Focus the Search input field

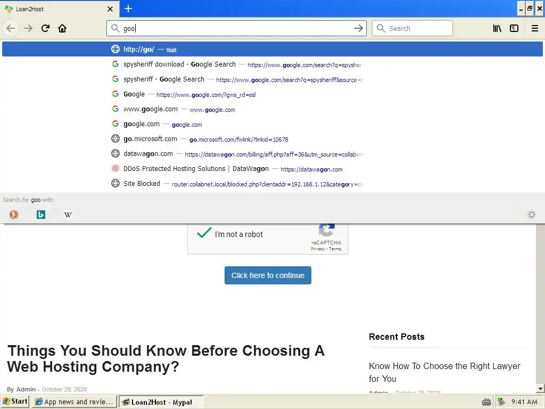[412, 28]
